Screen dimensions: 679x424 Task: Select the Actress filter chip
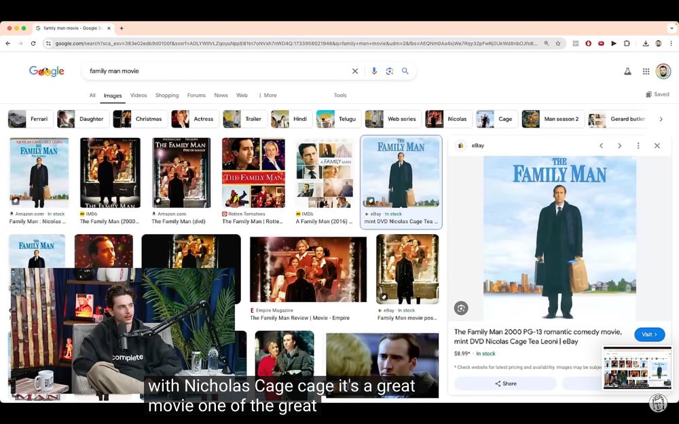pyautogui.click(x=196, y=119)
